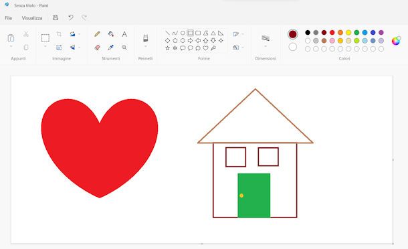Screen dimensions: 408x249
Task: Undo the last action
Action: (x=70, y=17)
